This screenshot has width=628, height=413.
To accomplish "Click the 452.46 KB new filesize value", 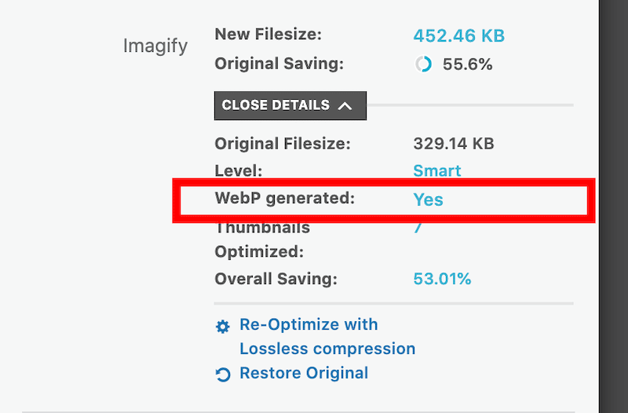I will [x=458, y=35].
